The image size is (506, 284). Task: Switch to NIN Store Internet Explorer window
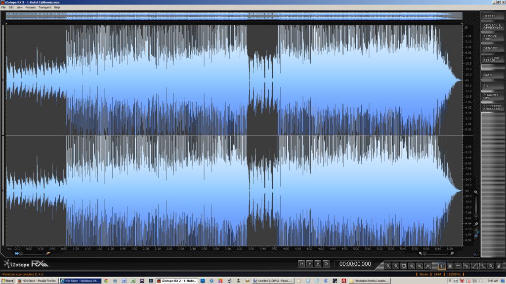click(81, 281)
